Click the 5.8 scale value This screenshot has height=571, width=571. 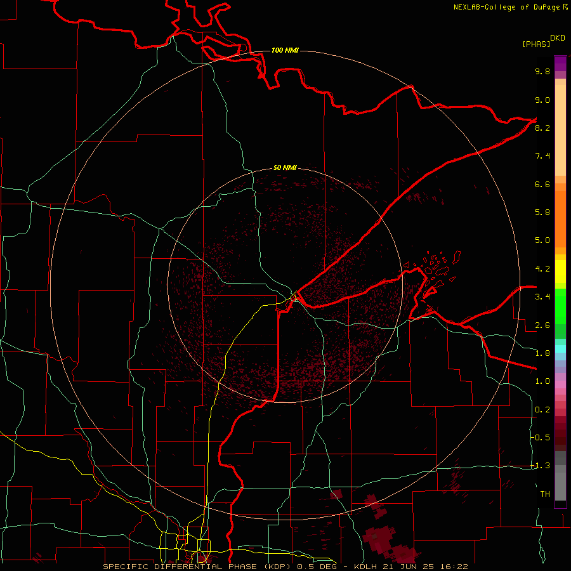542,213
